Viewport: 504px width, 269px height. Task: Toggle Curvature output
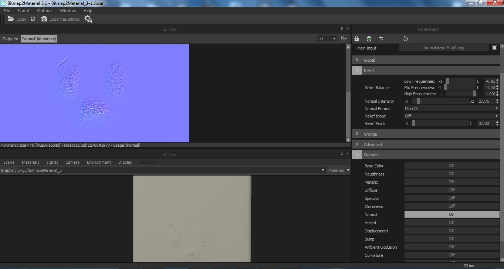(451, 255)
